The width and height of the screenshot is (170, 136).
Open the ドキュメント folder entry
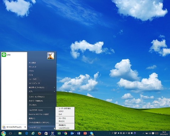[33, 67]
